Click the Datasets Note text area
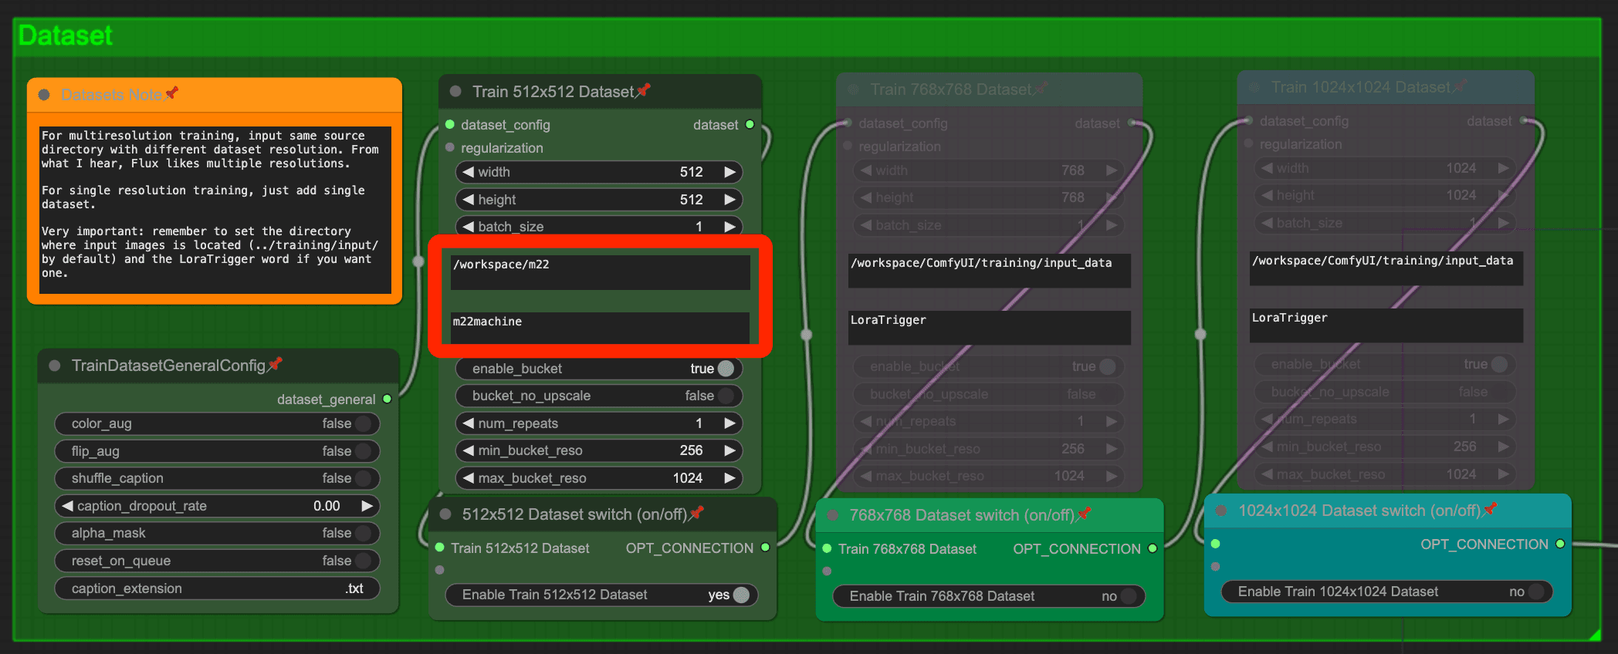The width and height of the screenshot is (1618, 654). point(216,210)
